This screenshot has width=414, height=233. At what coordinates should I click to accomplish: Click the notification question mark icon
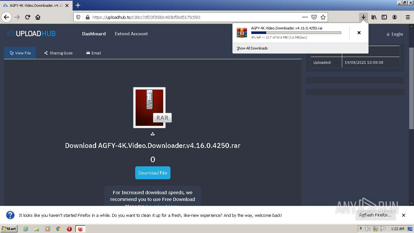point(10,215)
